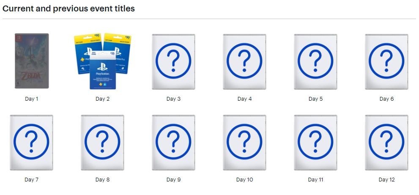Select the Day 7 label text
The width and height of the screenshot is (419, 195).
[x=32, y=180]
